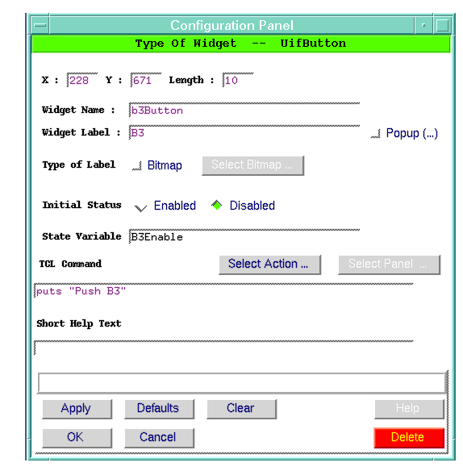Click the Select Panel button

pos(389,265)
